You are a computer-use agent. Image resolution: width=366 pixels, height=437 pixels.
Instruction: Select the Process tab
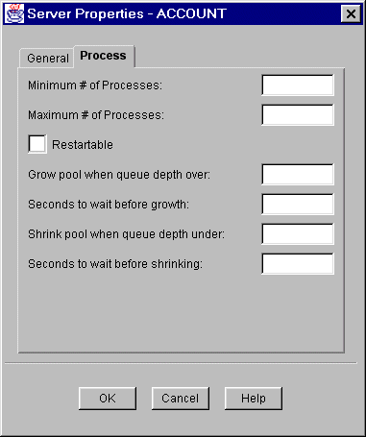[103, 56]
